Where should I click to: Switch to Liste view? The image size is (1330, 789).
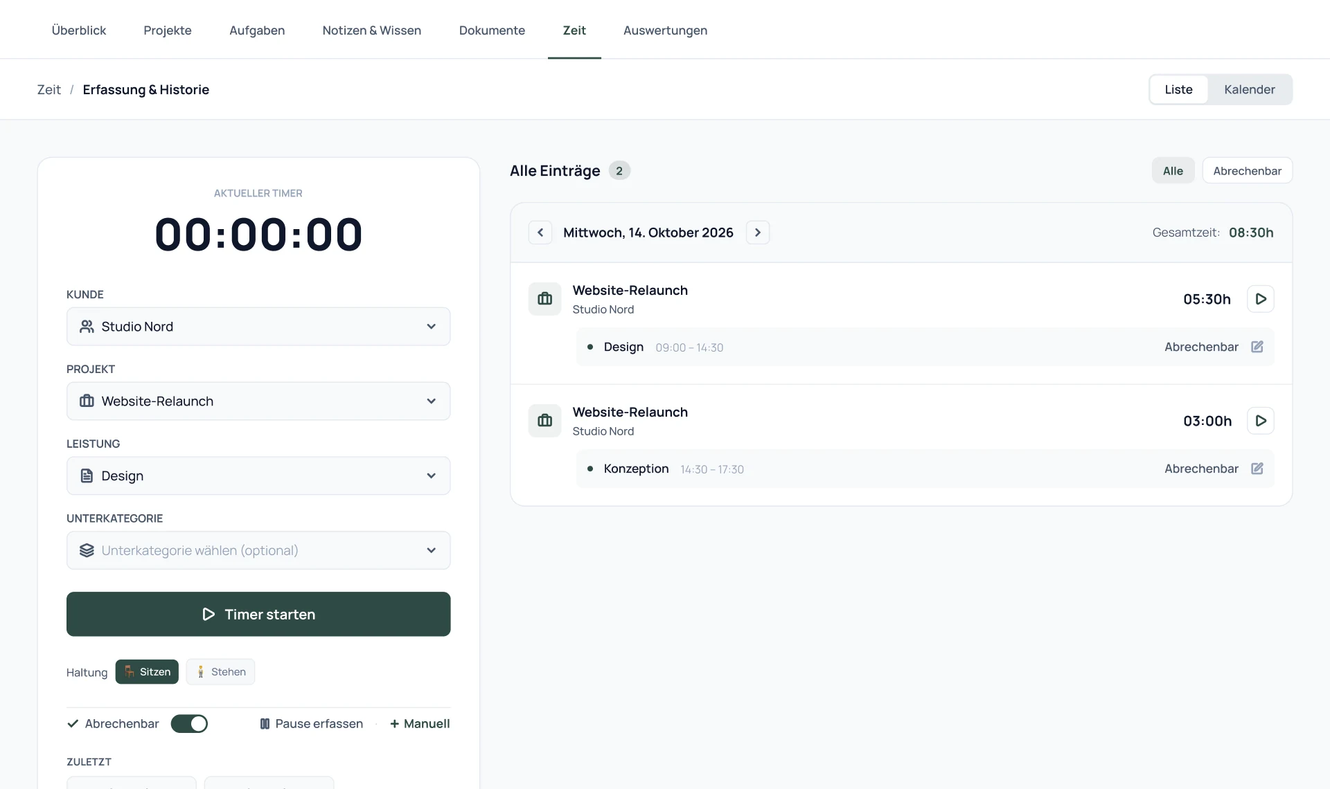tap(1178, 89)
